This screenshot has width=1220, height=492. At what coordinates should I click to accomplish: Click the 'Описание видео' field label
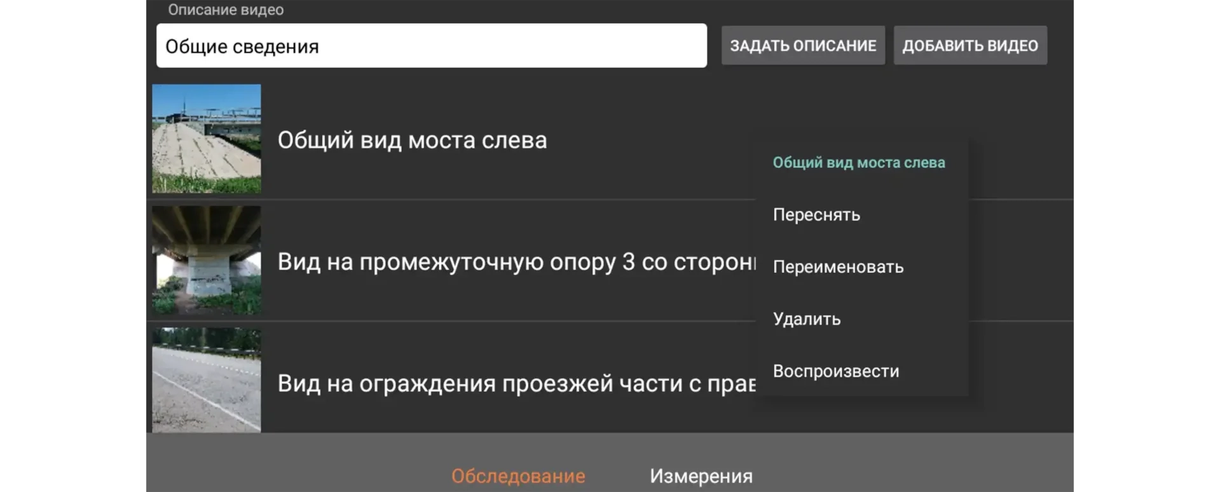[x=226, y=10]
